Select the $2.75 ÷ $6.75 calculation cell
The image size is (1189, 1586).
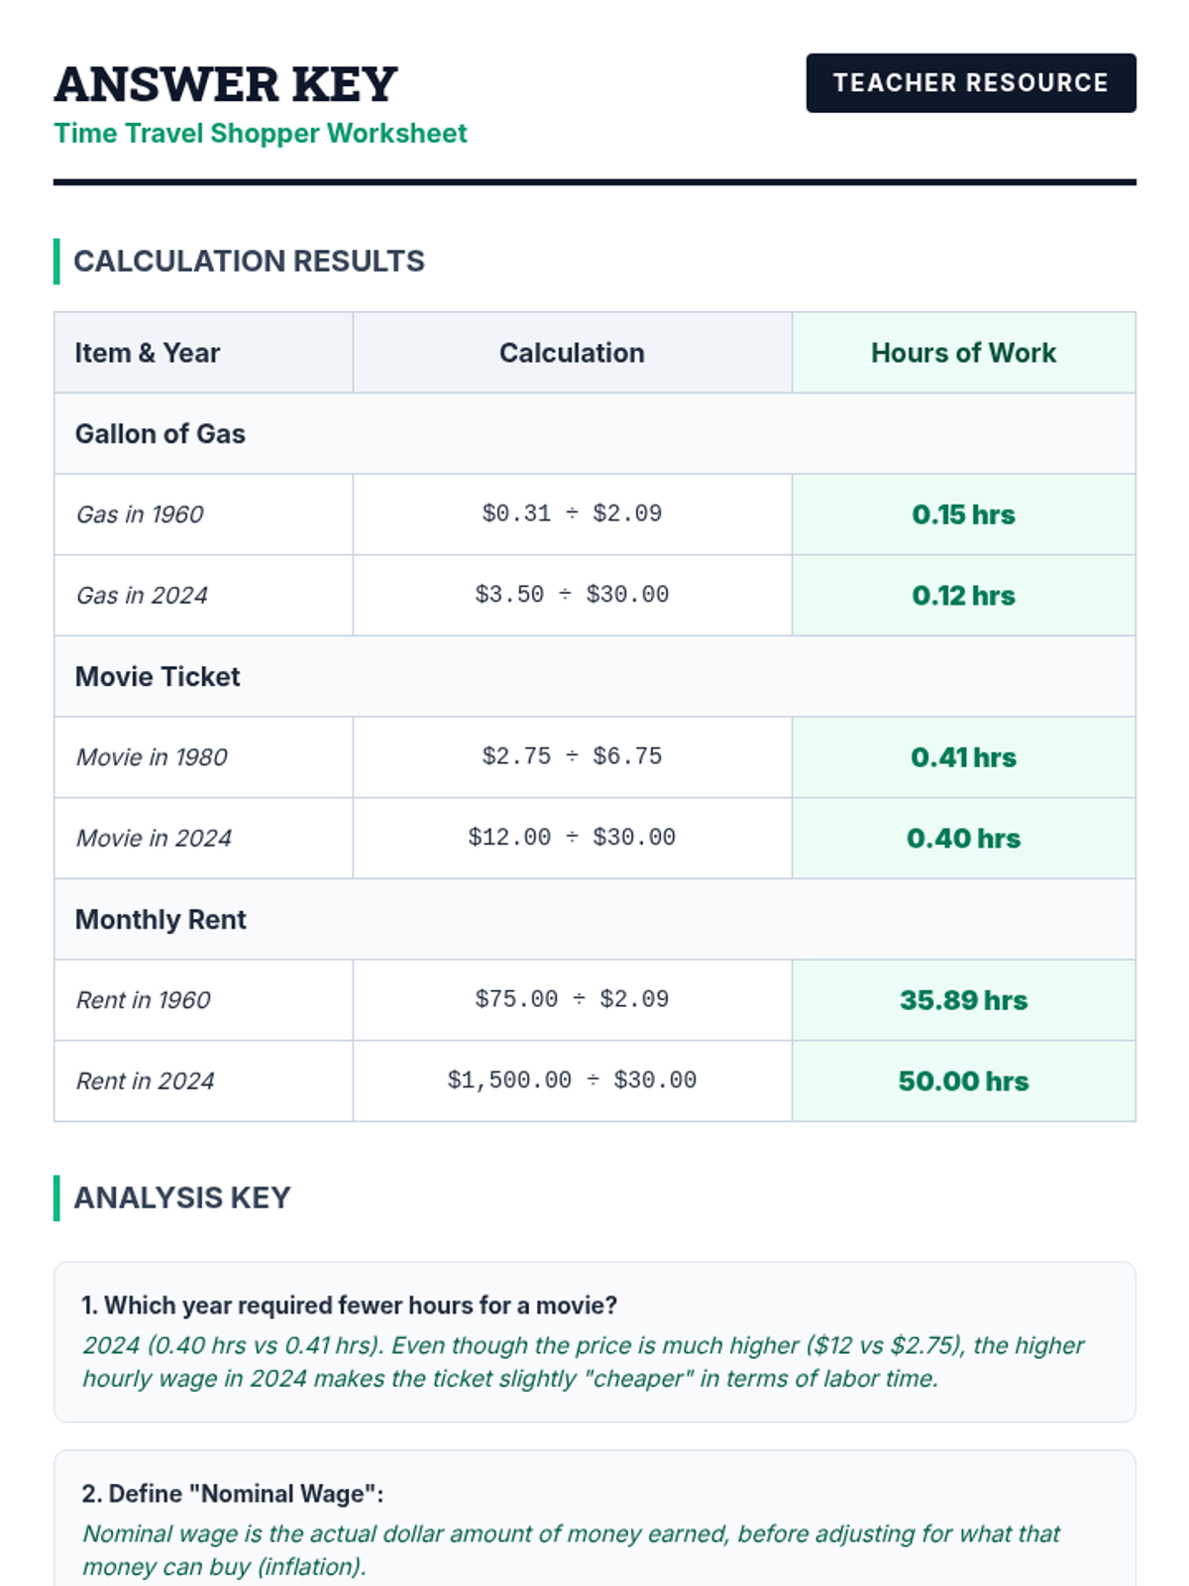point(572,757)
